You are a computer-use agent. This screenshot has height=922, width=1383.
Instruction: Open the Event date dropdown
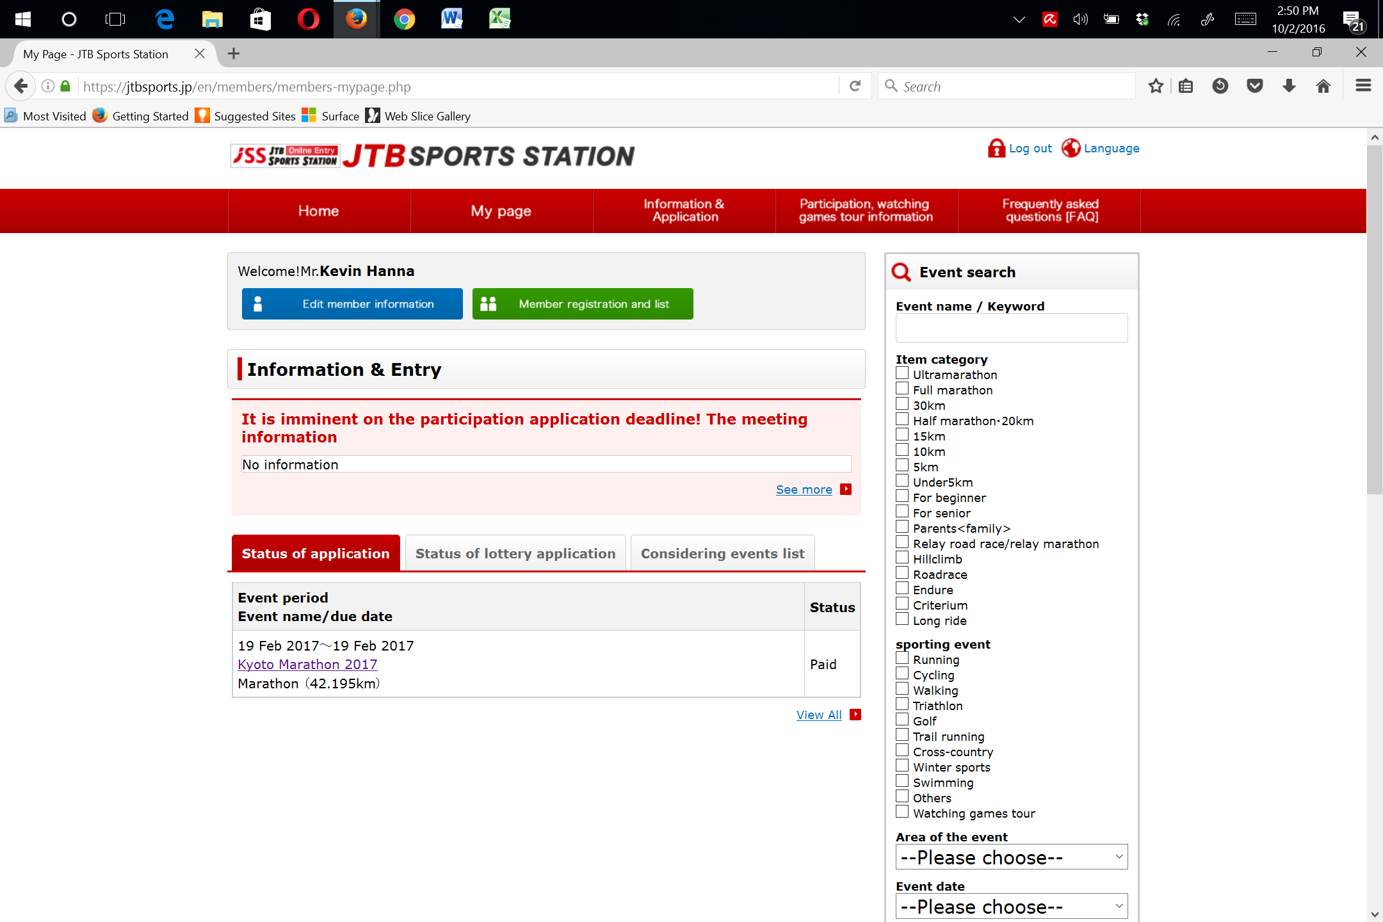click(x=1012, y=907)
